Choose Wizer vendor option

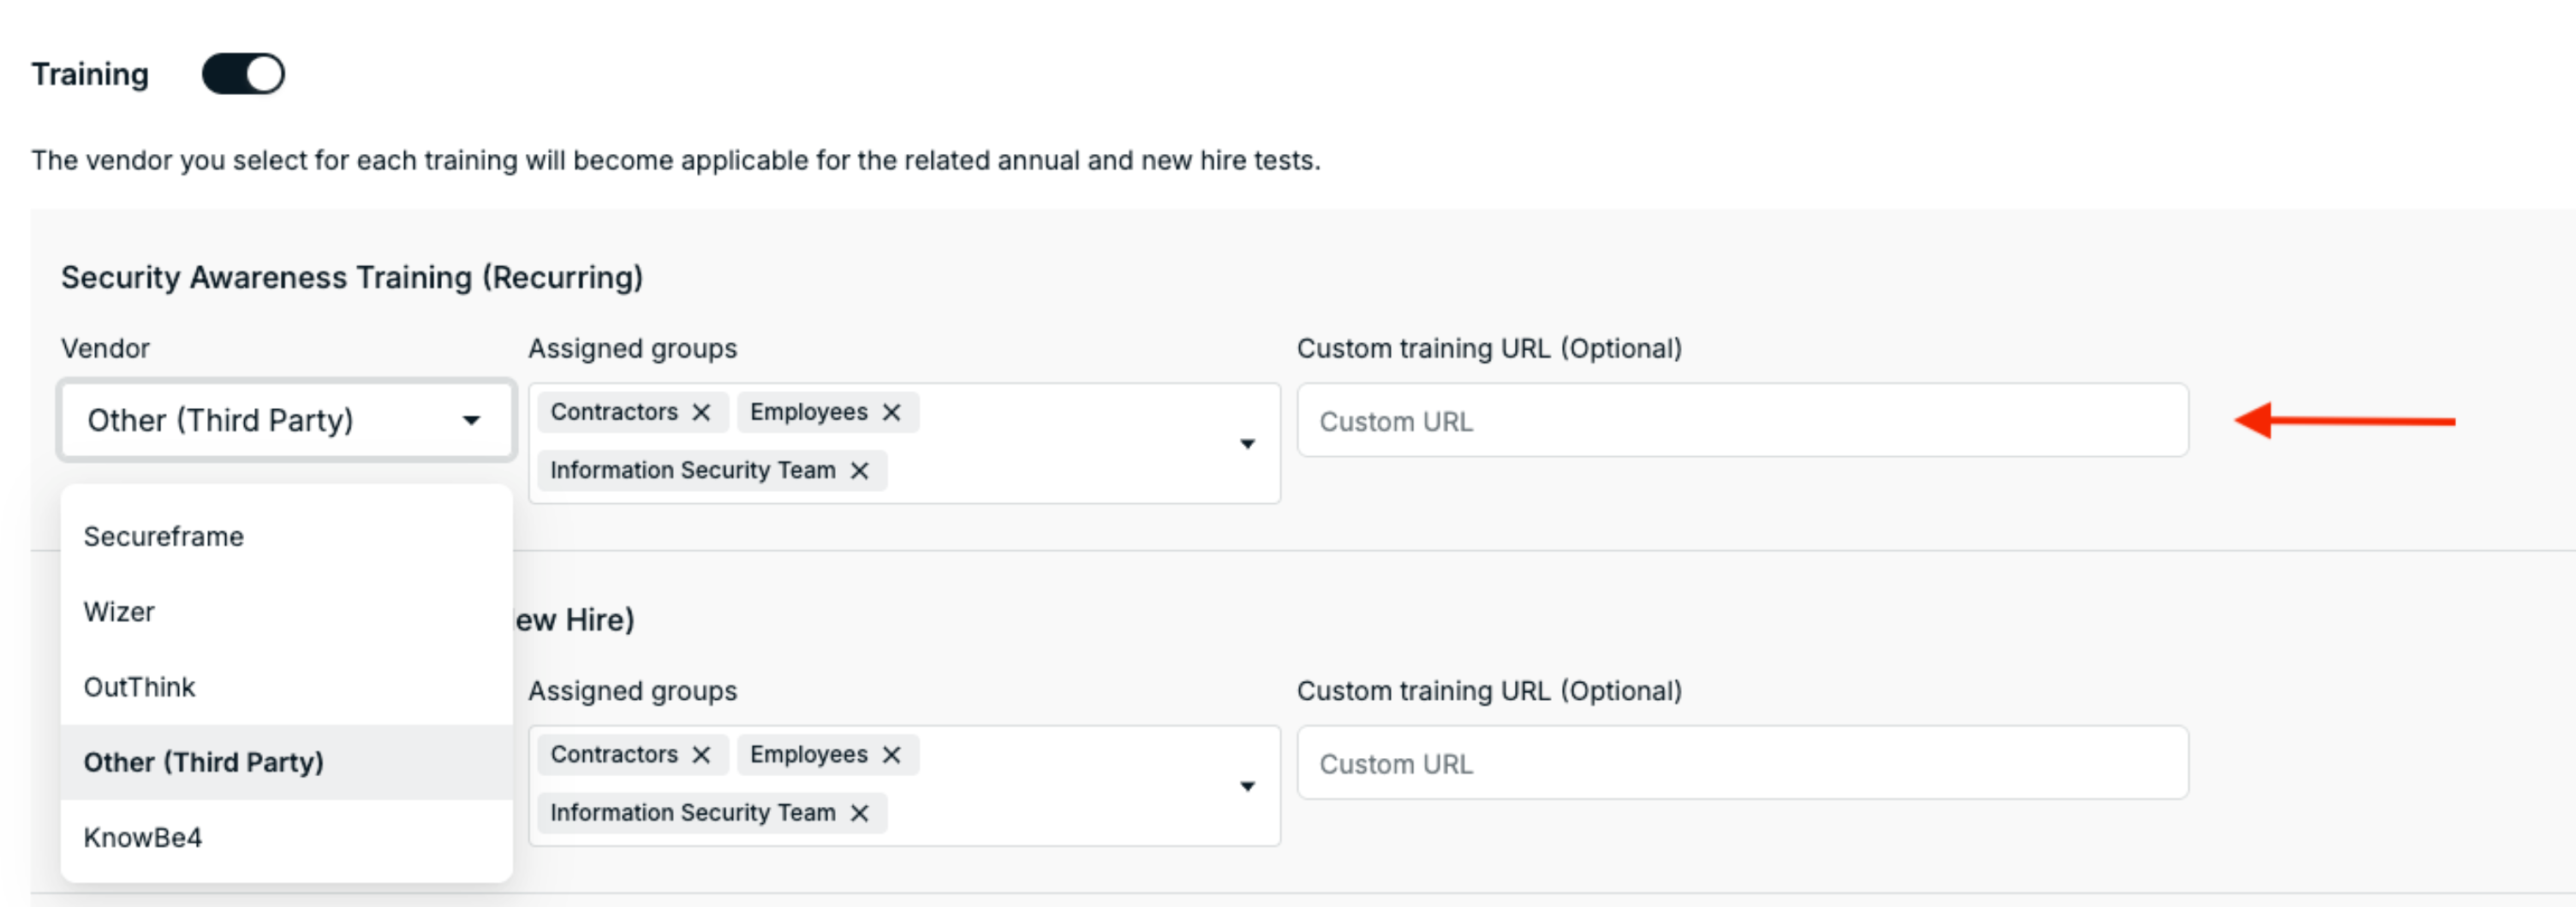click(x=287, y=611)
